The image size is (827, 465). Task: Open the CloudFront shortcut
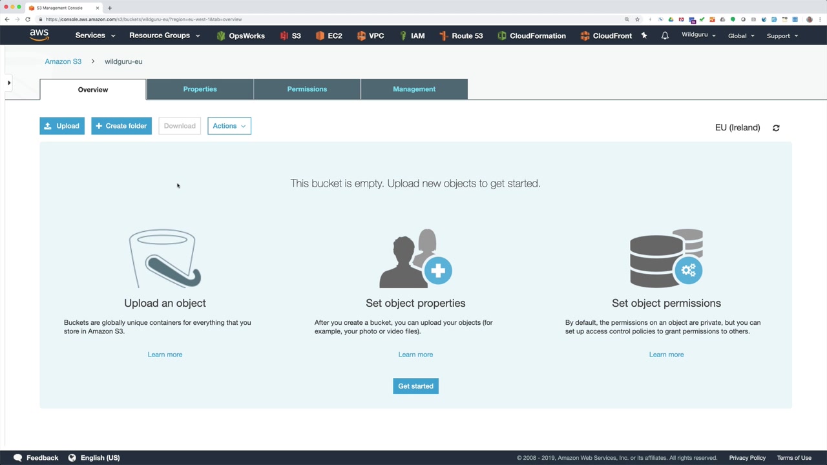tap(606, 36)
